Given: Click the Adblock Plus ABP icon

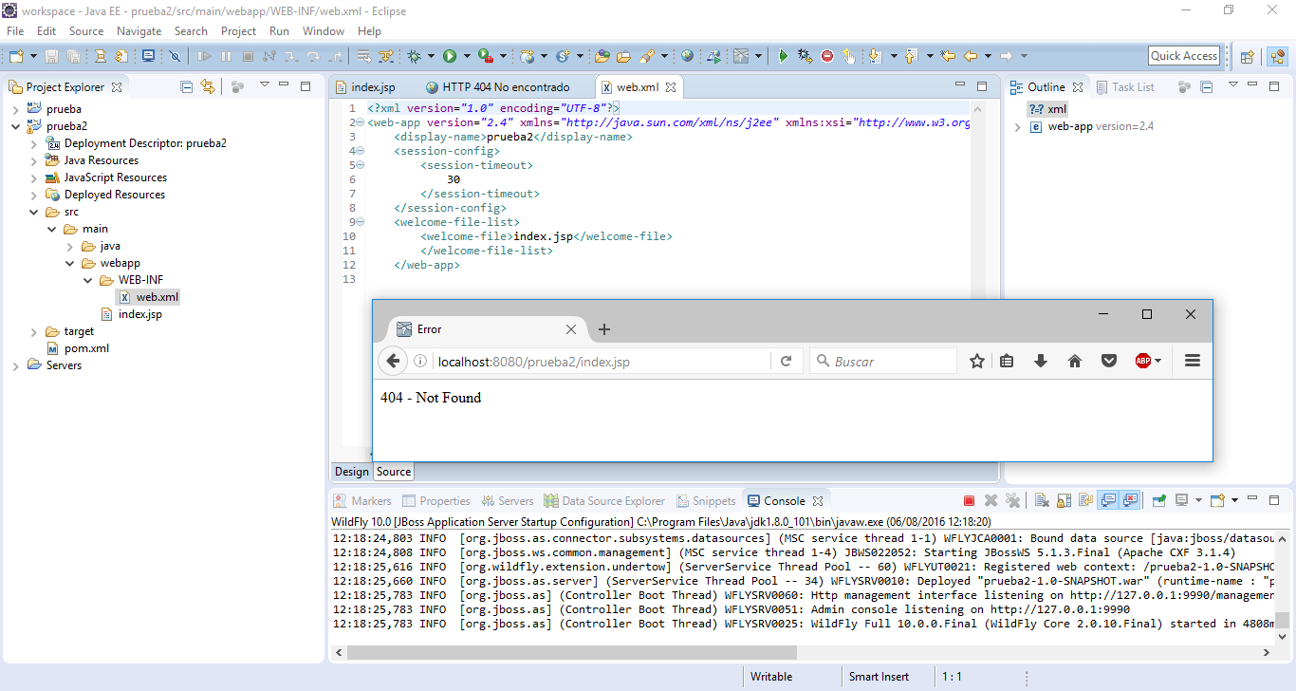Looking at the screenshot, I should coord(1143,361).
